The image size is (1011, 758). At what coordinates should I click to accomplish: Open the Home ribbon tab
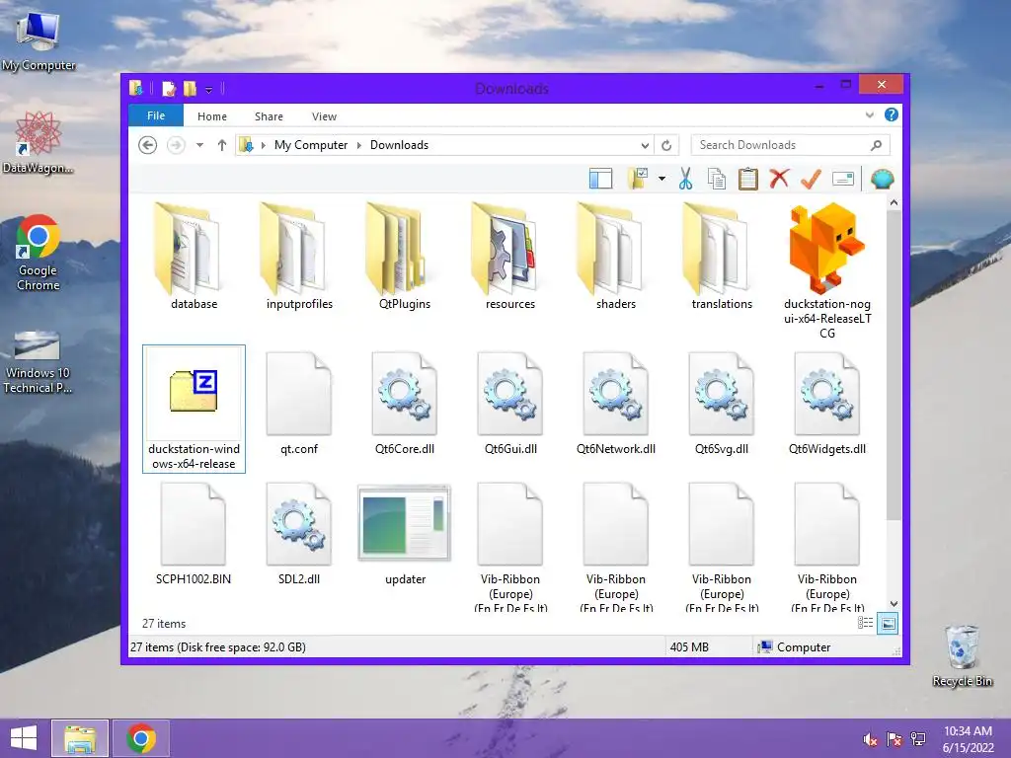point(212,116)
